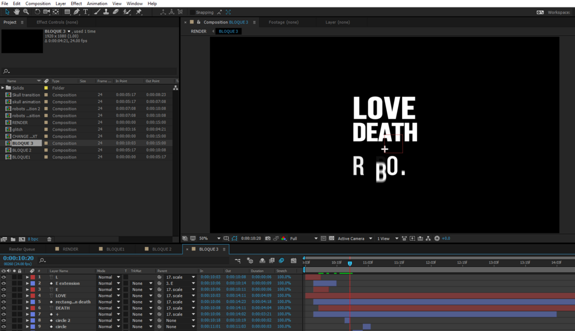Hide the circle 2 layer eye toggle
Screen dimensions: 575x331
[3, 320]
